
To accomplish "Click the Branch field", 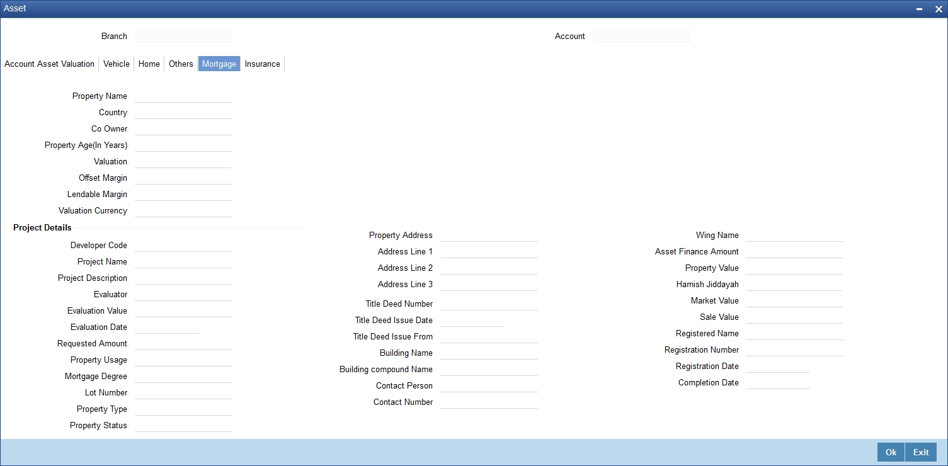I will coord(183,36).
